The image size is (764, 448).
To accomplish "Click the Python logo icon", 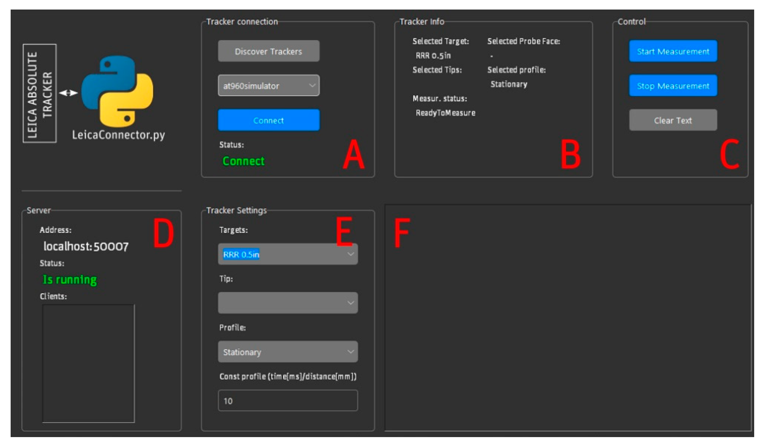I will pos(117,91).
